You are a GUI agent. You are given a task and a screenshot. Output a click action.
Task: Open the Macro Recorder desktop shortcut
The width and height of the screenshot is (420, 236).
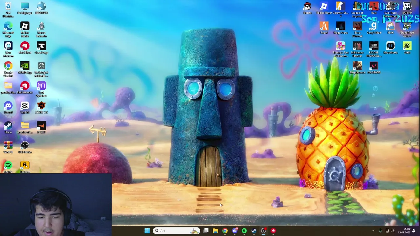pyautogui.click(x=41, y=29)
